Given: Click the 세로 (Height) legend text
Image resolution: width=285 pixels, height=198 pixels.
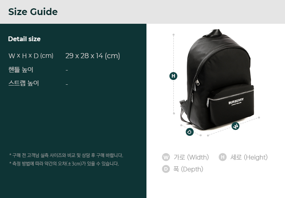Looking at the screenshot, I should (x=249, y=157).
